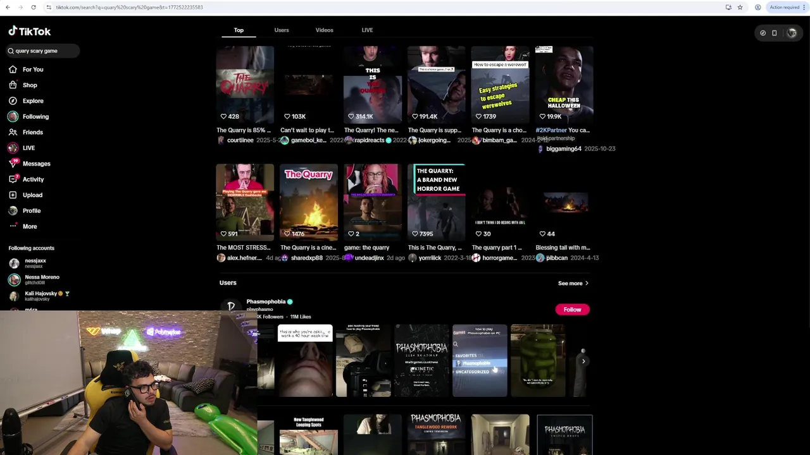Open the CHEAP THIS HALLOWEEN video thumbnail

pyautogui.click(x=564, y=84)
